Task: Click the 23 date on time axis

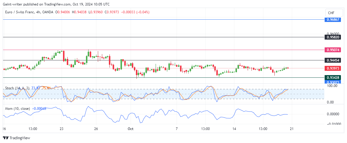Action: [x=62, y=129]
